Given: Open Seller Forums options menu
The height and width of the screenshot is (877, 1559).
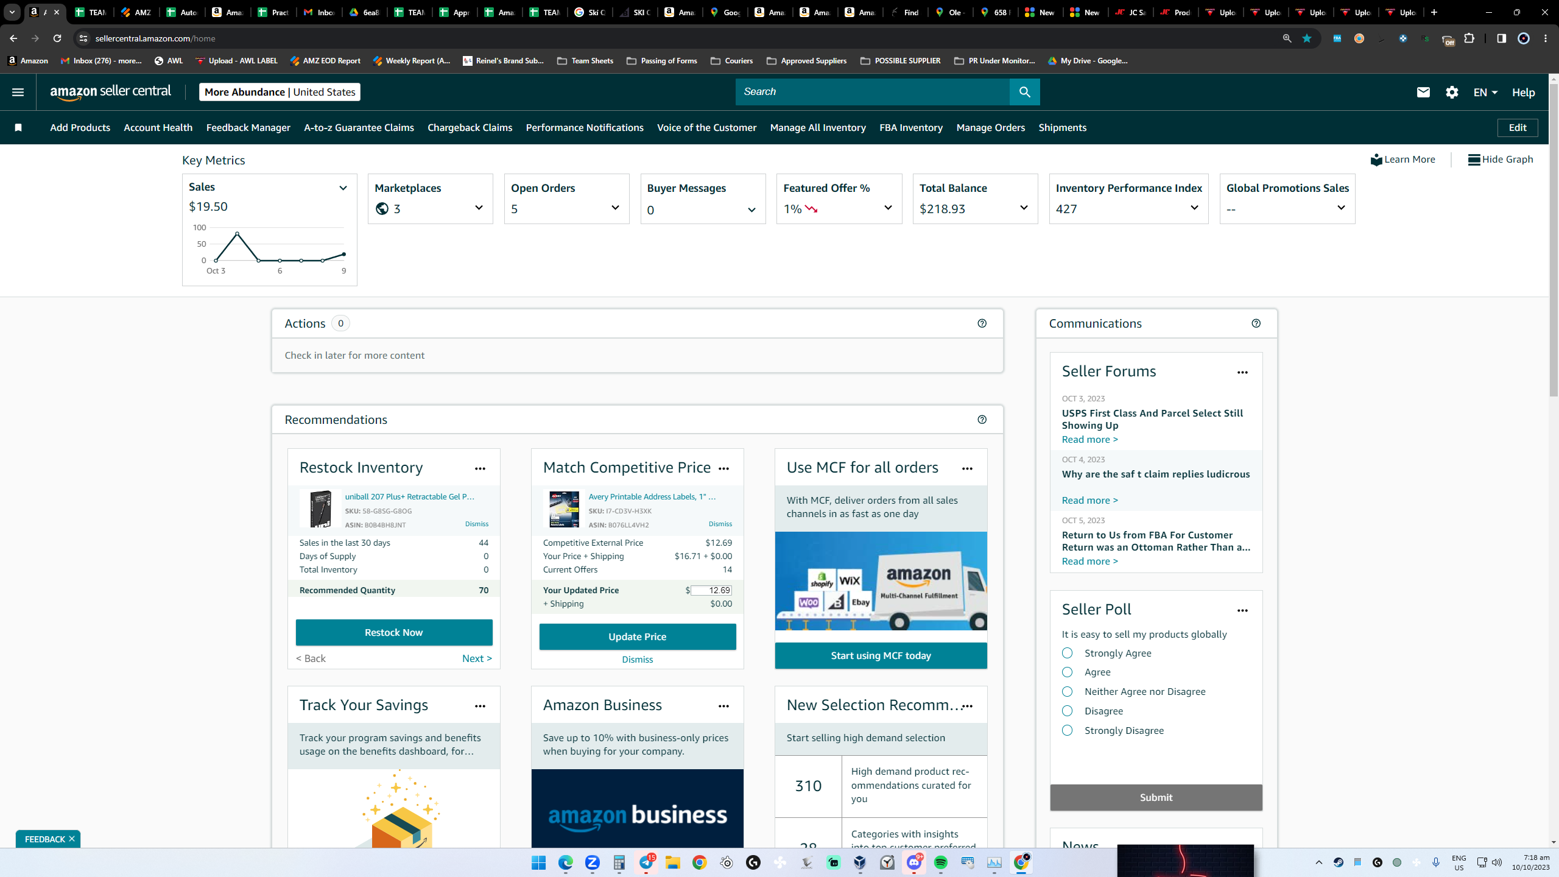Looking at the screenshot, I should point(1242,372).
